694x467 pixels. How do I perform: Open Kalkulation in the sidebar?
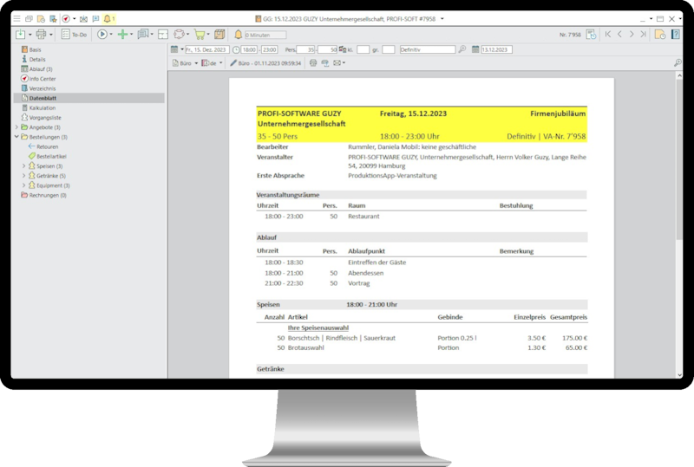(38, 108)
